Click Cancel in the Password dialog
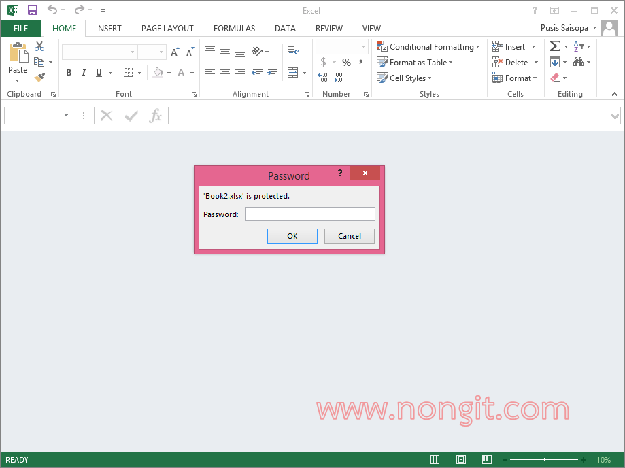 click(350, 236)
